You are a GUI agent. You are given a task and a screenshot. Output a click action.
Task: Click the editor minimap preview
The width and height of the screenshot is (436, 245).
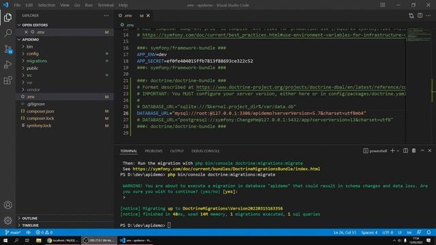[x=418, y=35]
